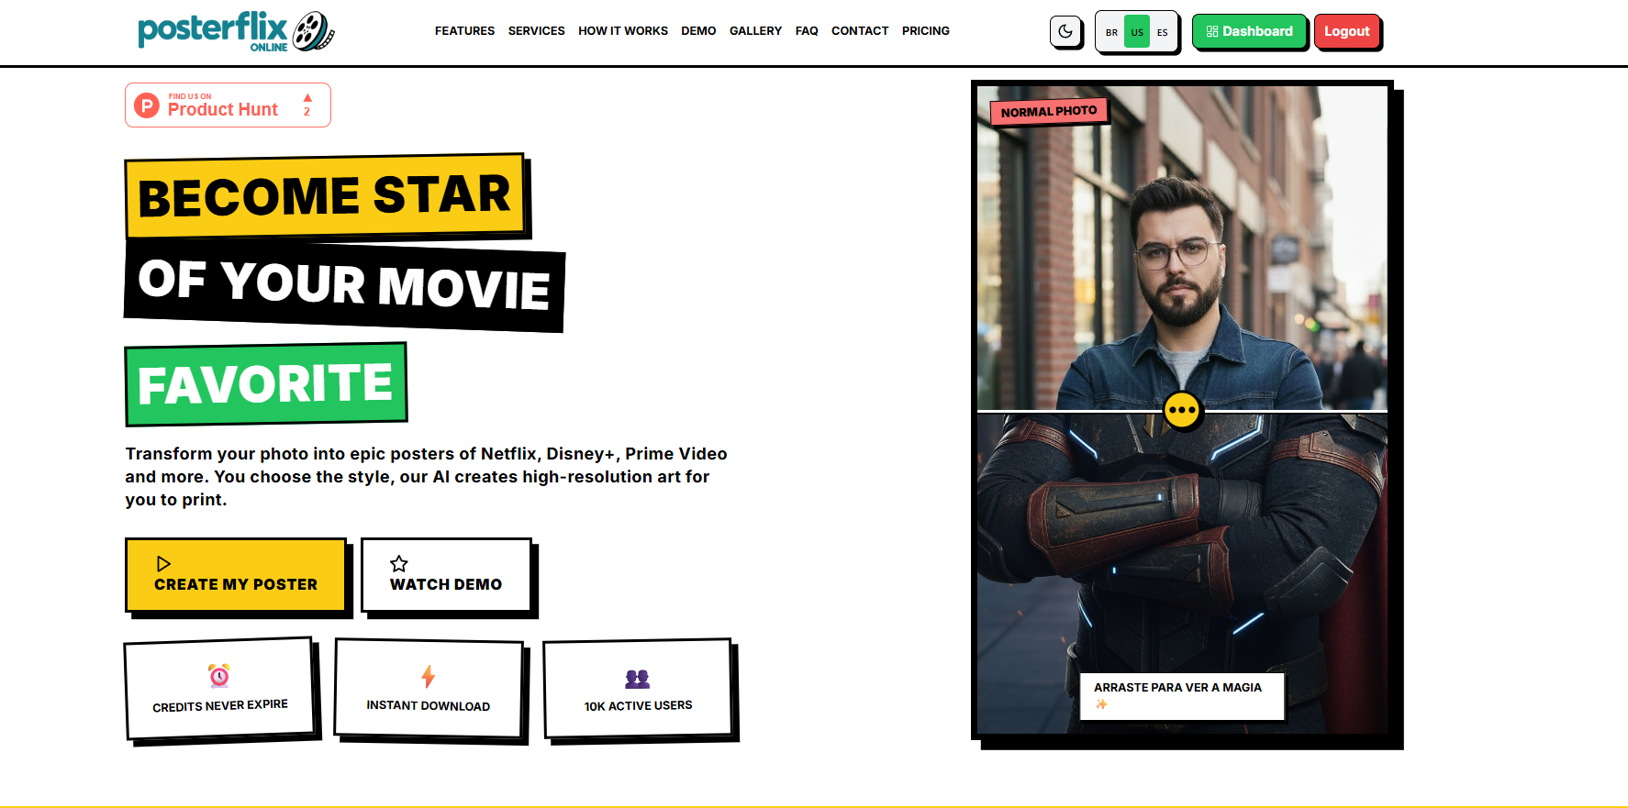Click the Watch Demo button
The height and width of the screenshot is (808, 1628).
(446, 575)
